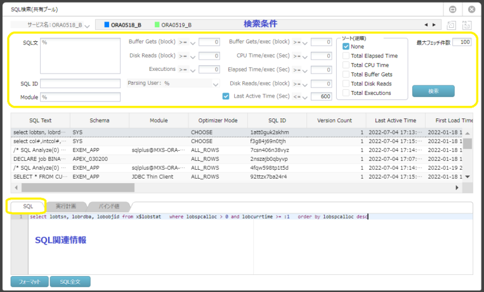Enable Total CPU Time sort
This screenshot has width=484, height=292.
pos(346,65)
